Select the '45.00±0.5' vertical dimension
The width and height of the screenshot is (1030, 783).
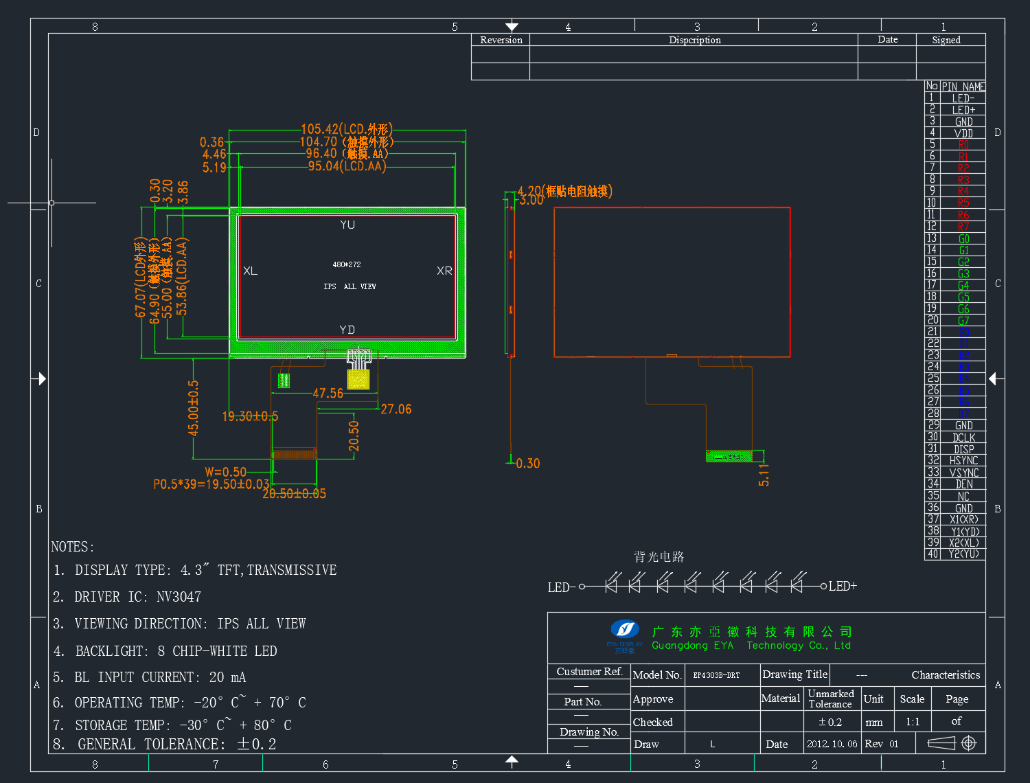pos(194,408)
